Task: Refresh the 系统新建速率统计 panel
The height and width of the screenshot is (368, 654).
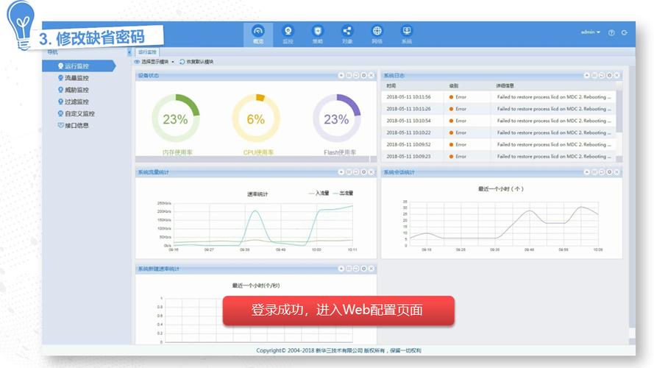Action: [x=356, y=269]
